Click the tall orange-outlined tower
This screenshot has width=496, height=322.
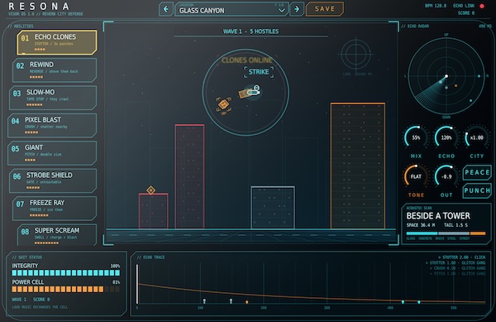(358, 166)
